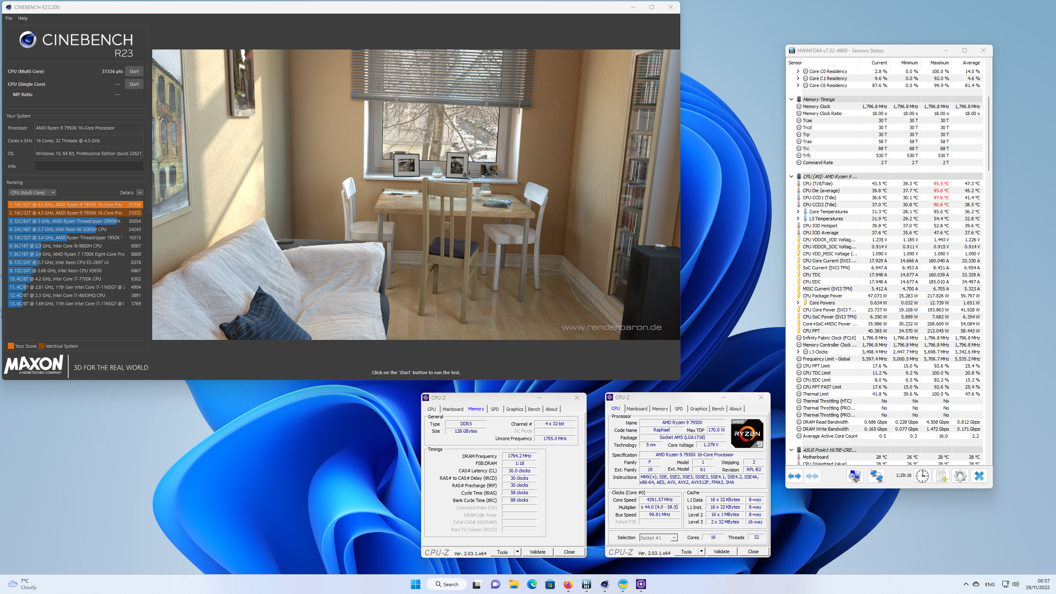
Task: Click HWiNFO sensor search magnifier-monitor icon
Action: (x=854, y=476)
